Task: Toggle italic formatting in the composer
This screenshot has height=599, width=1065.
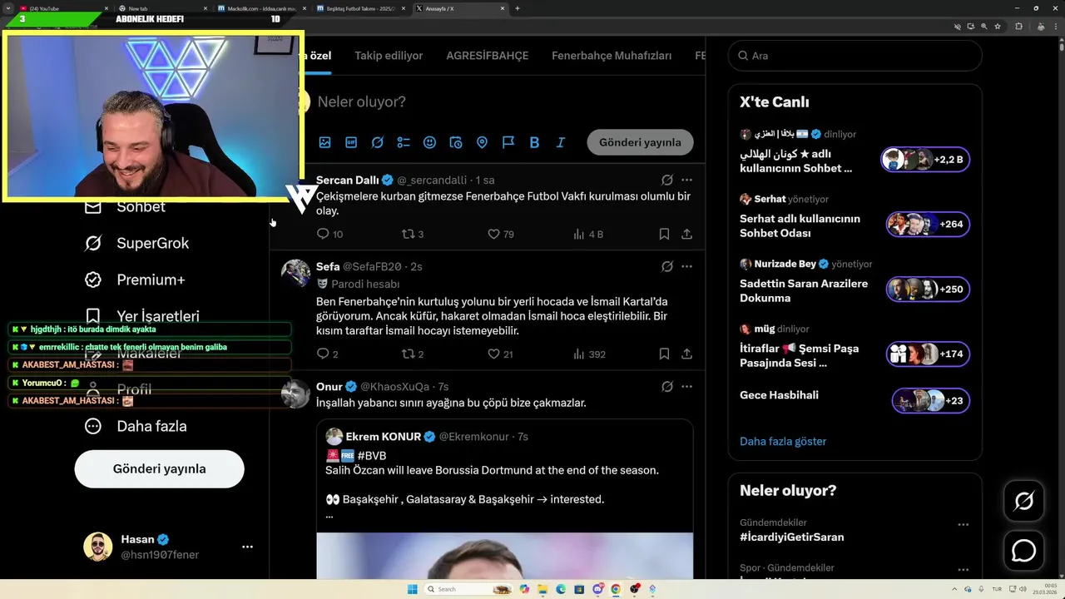Action: (x=561, y=142)
